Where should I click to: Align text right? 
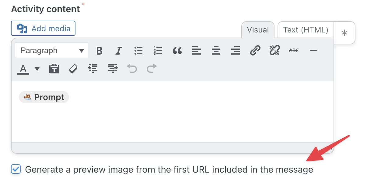tap(236, 51)
